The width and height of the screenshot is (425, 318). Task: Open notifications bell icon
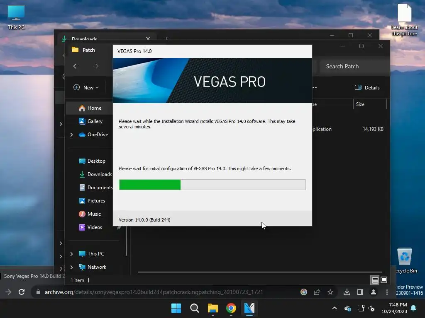click(x=414, y=308)
